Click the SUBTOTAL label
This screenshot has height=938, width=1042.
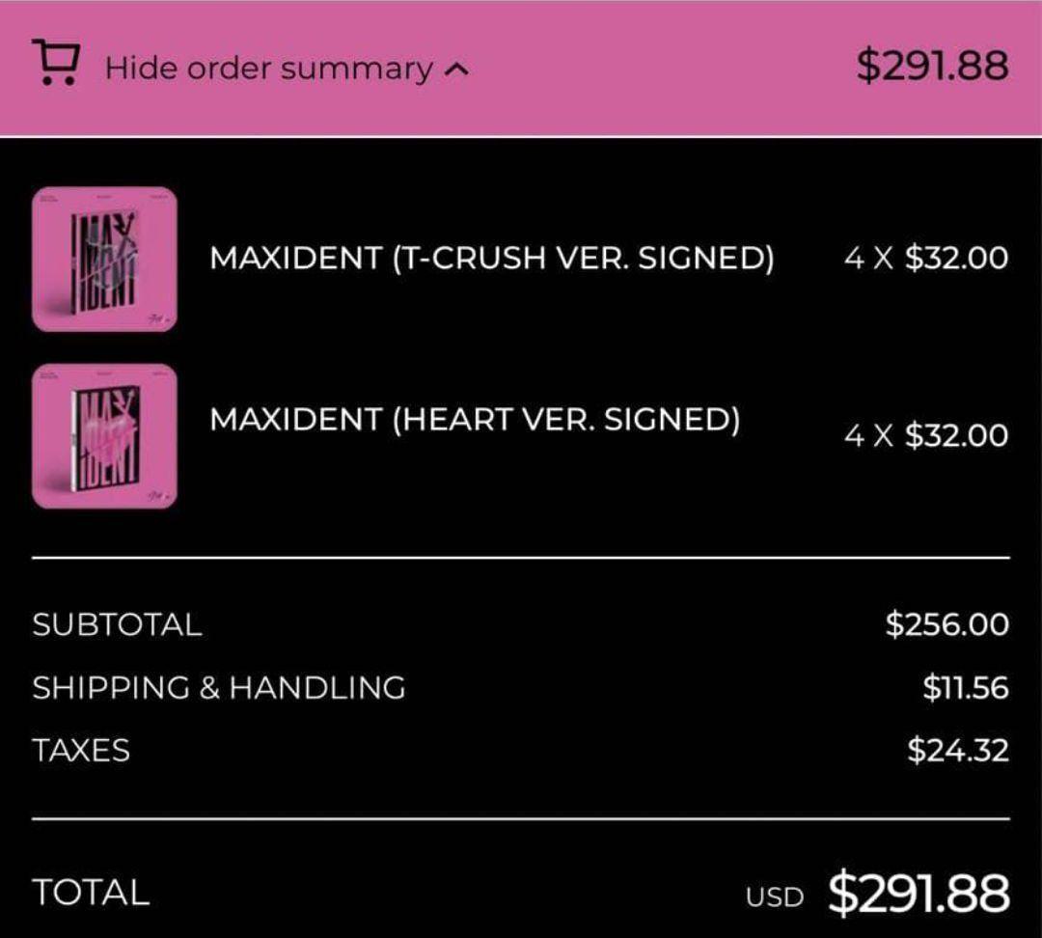pyautogui.click(x=117, y=624)
